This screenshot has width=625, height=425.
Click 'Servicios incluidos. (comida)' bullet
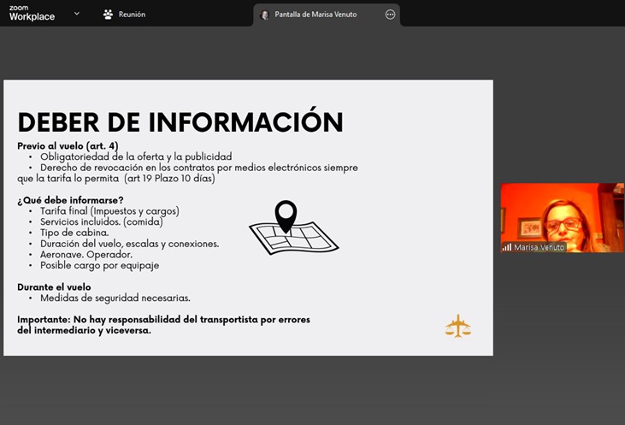click(101, 221)
